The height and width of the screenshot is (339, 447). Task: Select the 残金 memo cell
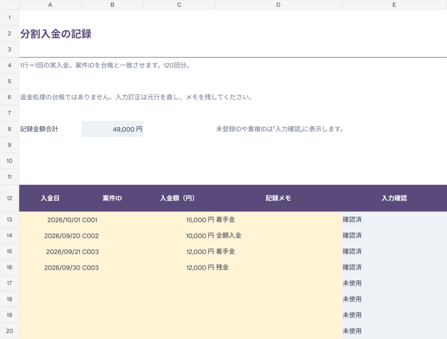(278, 267)
